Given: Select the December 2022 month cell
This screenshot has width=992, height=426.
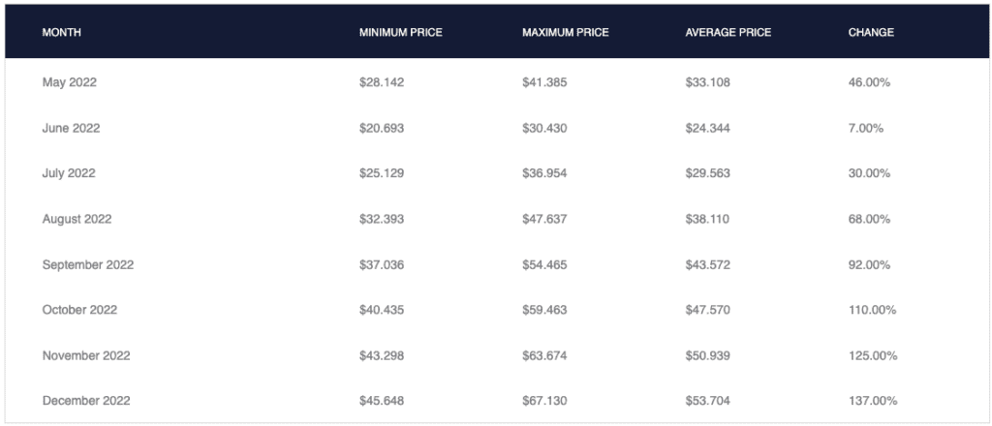Looking at the screenshot, I should pyautogui.click(x=86, y=401).
